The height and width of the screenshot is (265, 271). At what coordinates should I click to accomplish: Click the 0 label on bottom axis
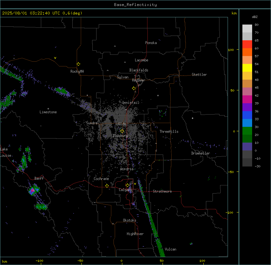point(121,261)
